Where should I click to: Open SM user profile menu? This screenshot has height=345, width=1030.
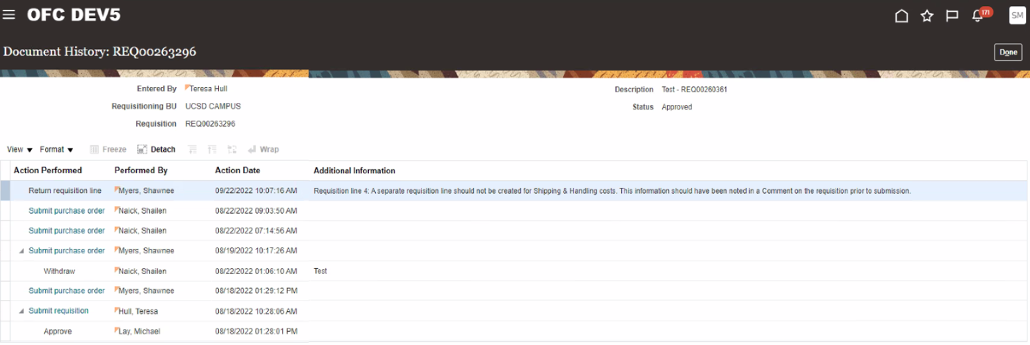pyautogui.click(x=1017, y=15)
